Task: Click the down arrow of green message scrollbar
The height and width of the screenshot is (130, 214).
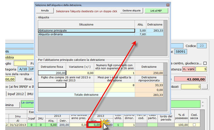Action: [x=203, y=106]
